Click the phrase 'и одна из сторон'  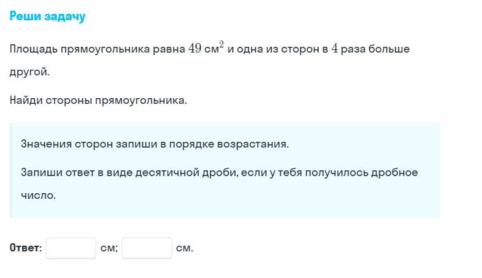(273, 49)
